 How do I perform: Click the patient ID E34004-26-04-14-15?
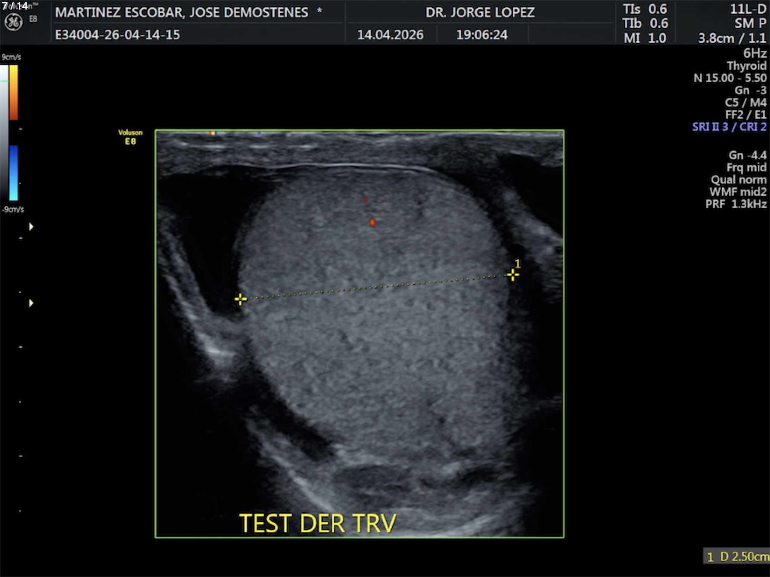(117, 35)
